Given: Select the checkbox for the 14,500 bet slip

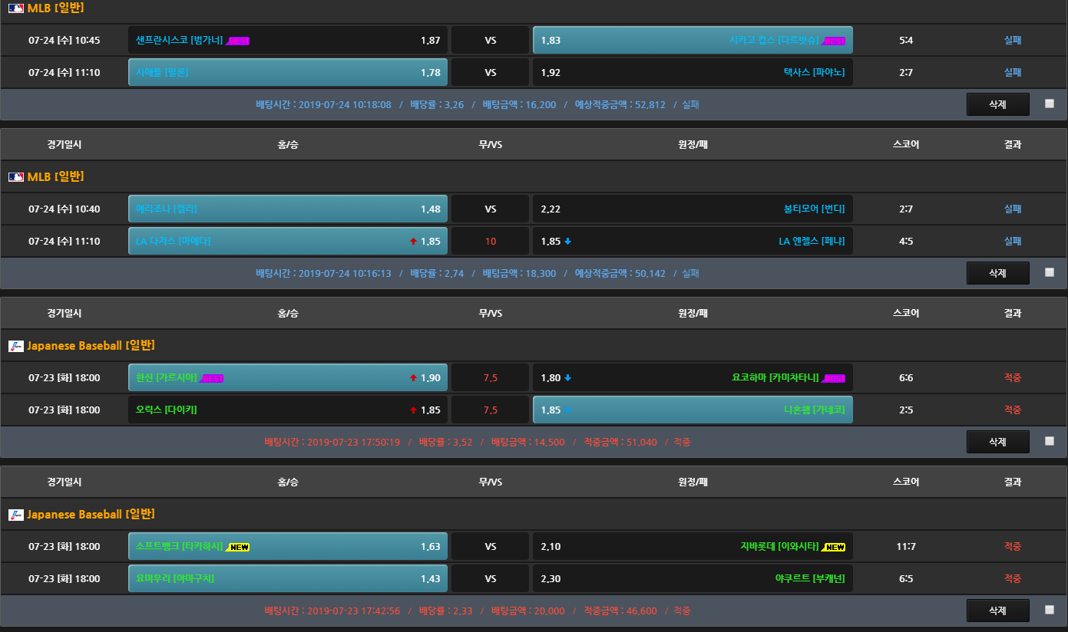Looking at the screenshot, I should (x=1050, y=441).
